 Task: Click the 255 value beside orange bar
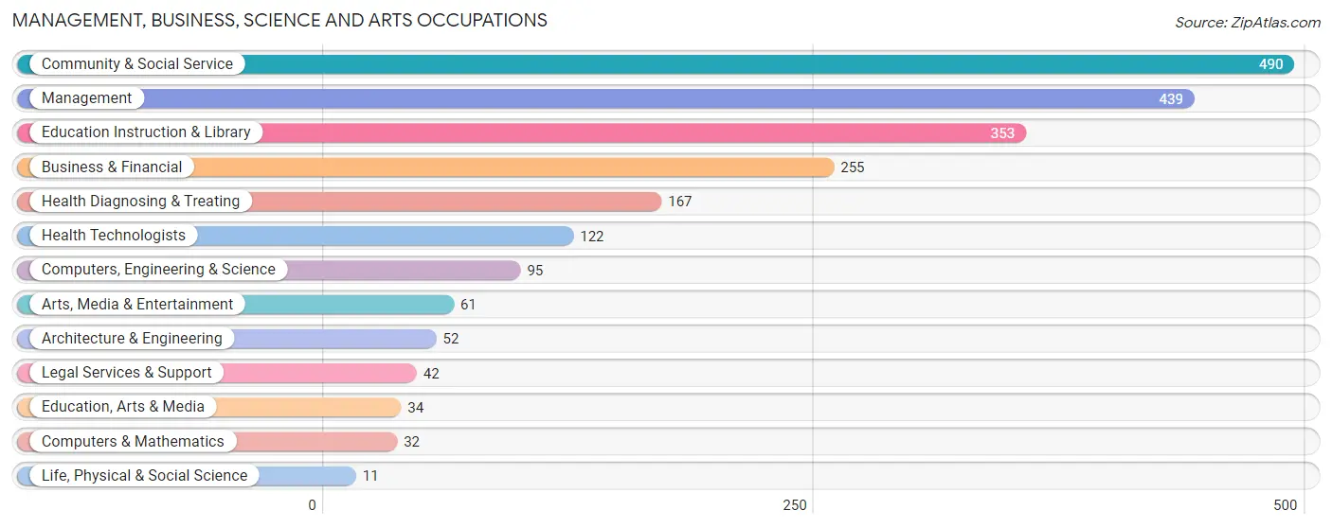coord(853,167)
